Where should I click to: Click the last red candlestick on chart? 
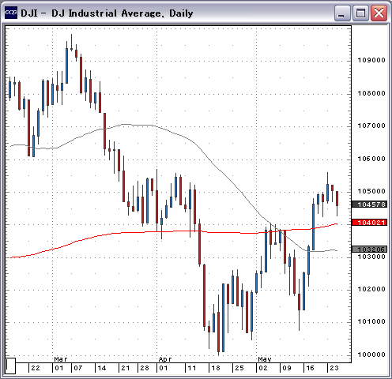[x=337, y=199]
